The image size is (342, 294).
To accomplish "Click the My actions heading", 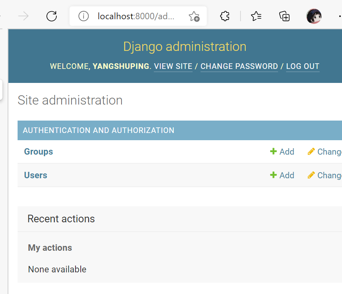I will (x=50, y=248).
